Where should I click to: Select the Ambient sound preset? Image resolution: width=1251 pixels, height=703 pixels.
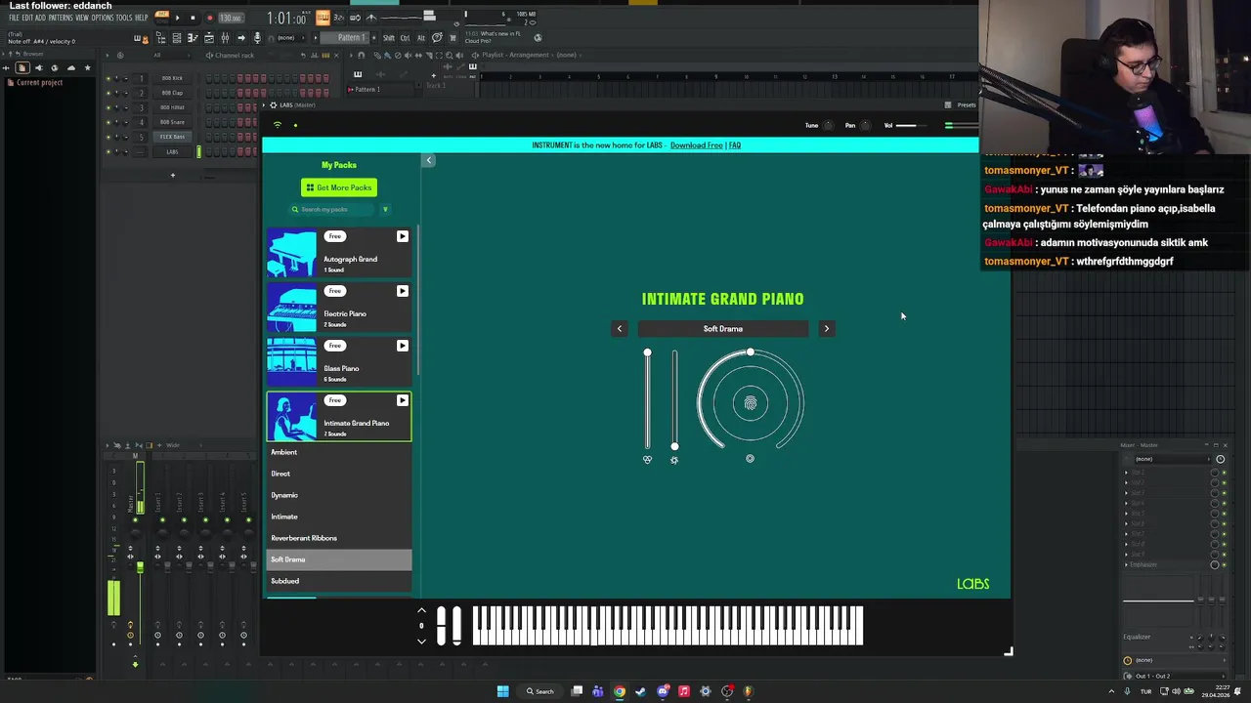tap(339, 452)
